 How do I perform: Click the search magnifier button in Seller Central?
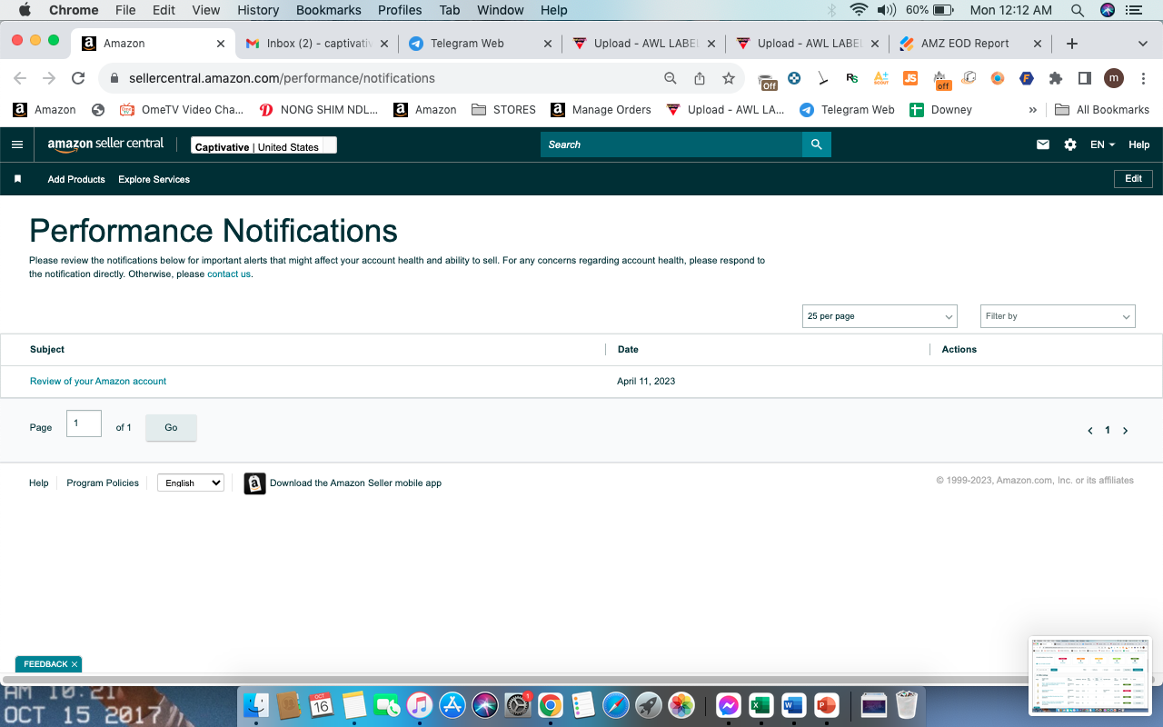(816, 144)
